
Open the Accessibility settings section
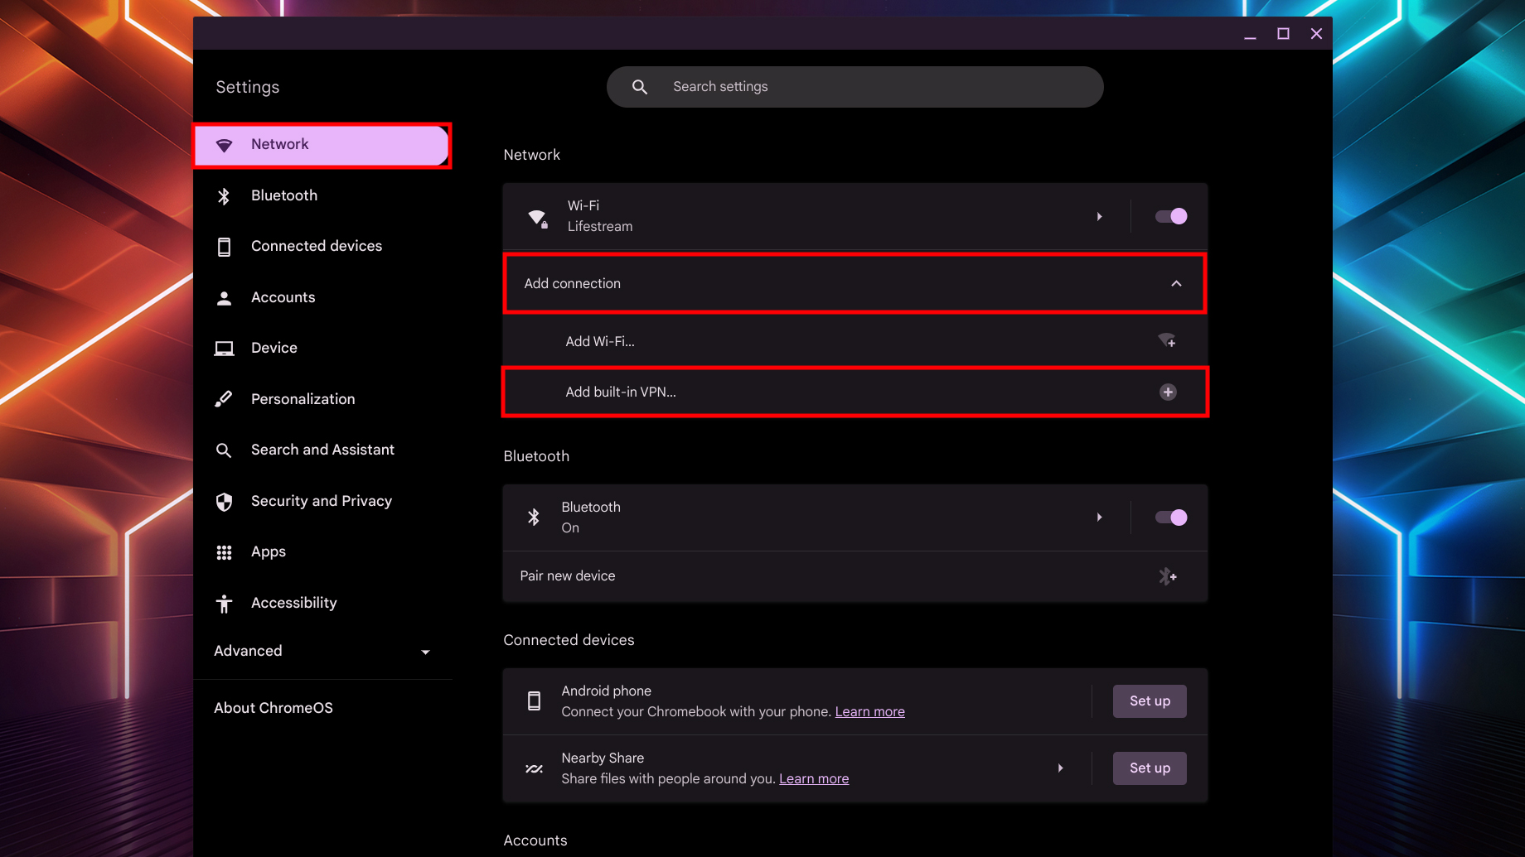pos(293,603)
